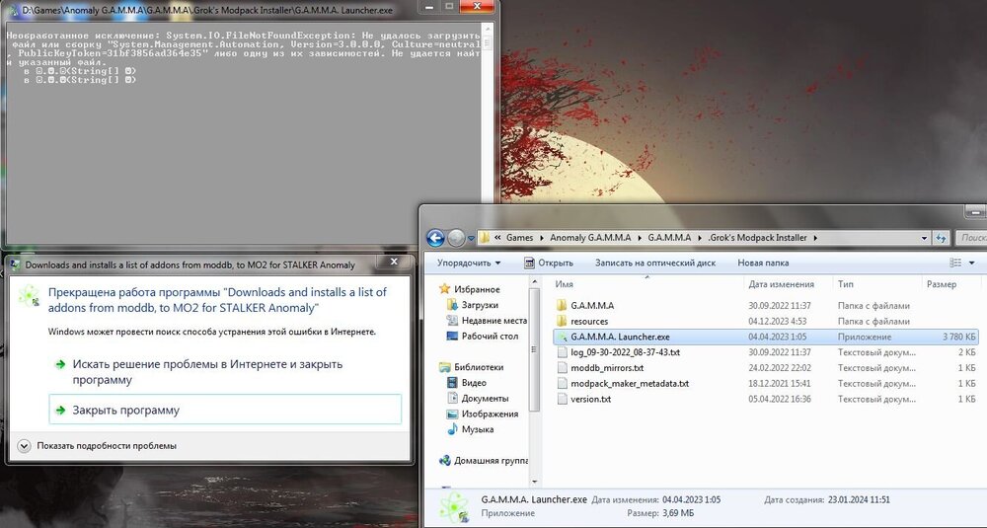The height and width of the screenshot is (528, 987).
Task: Click Новая папка in Explorer toolbar
Action: (763, 263)
